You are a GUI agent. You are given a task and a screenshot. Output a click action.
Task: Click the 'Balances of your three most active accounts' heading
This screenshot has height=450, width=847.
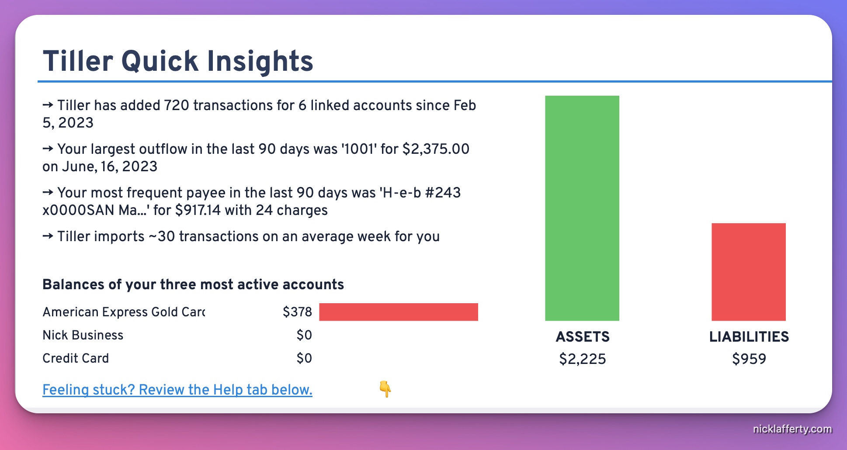(193, 284)
